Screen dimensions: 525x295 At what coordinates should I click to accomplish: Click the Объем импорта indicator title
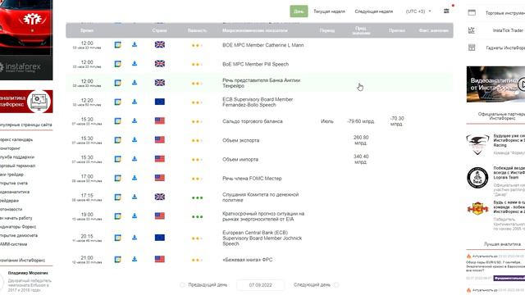(x=240, y=160)
